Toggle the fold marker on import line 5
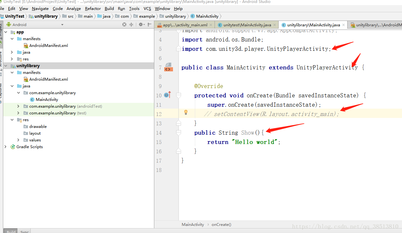 178,49
